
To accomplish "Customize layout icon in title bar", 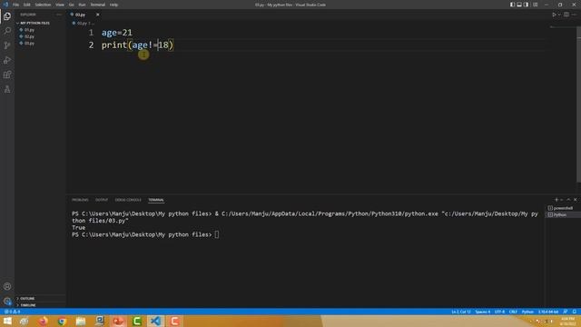I will pos(535,5).
